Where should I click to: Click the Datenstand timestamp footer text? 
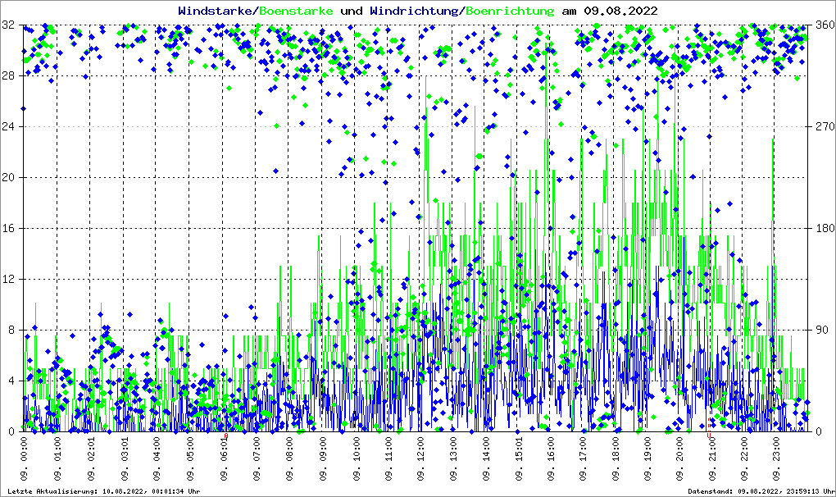coord(761,491)
